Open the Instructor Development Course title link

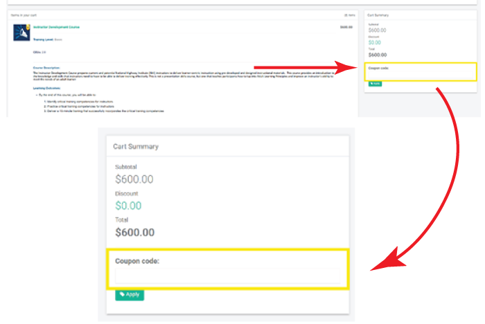point(56,27)
